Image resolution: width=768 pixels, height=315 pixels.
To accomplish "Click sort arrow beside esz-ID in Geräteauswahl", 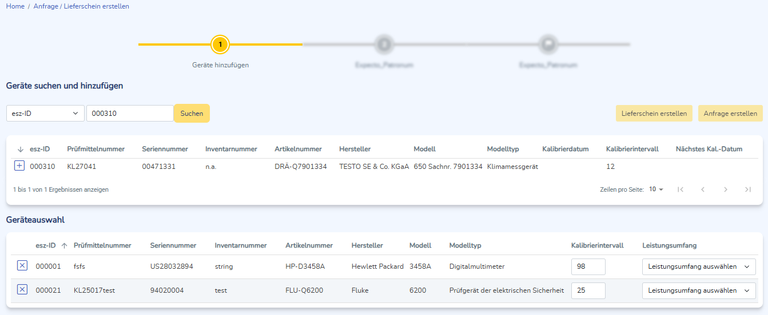I will tap(64, 245).
